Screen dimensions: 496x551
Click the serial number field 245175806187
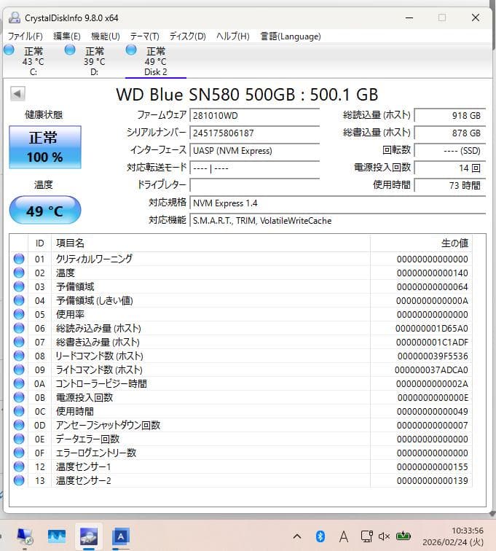(x=254, y=133)
